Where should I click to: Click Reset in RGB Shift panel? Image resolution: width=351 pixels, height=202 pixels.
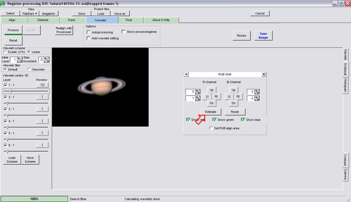pos(235,112)
